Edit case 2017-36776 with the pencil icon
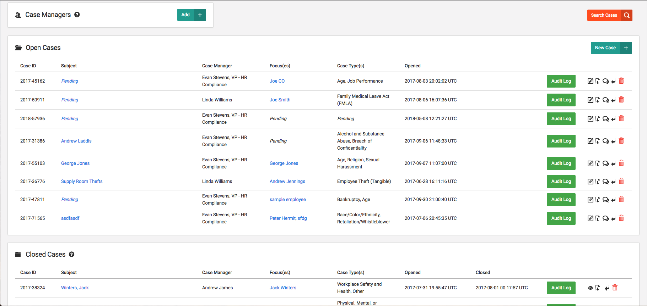The height and width of the screenshot is (306, 647). click(x=590, y=182)
